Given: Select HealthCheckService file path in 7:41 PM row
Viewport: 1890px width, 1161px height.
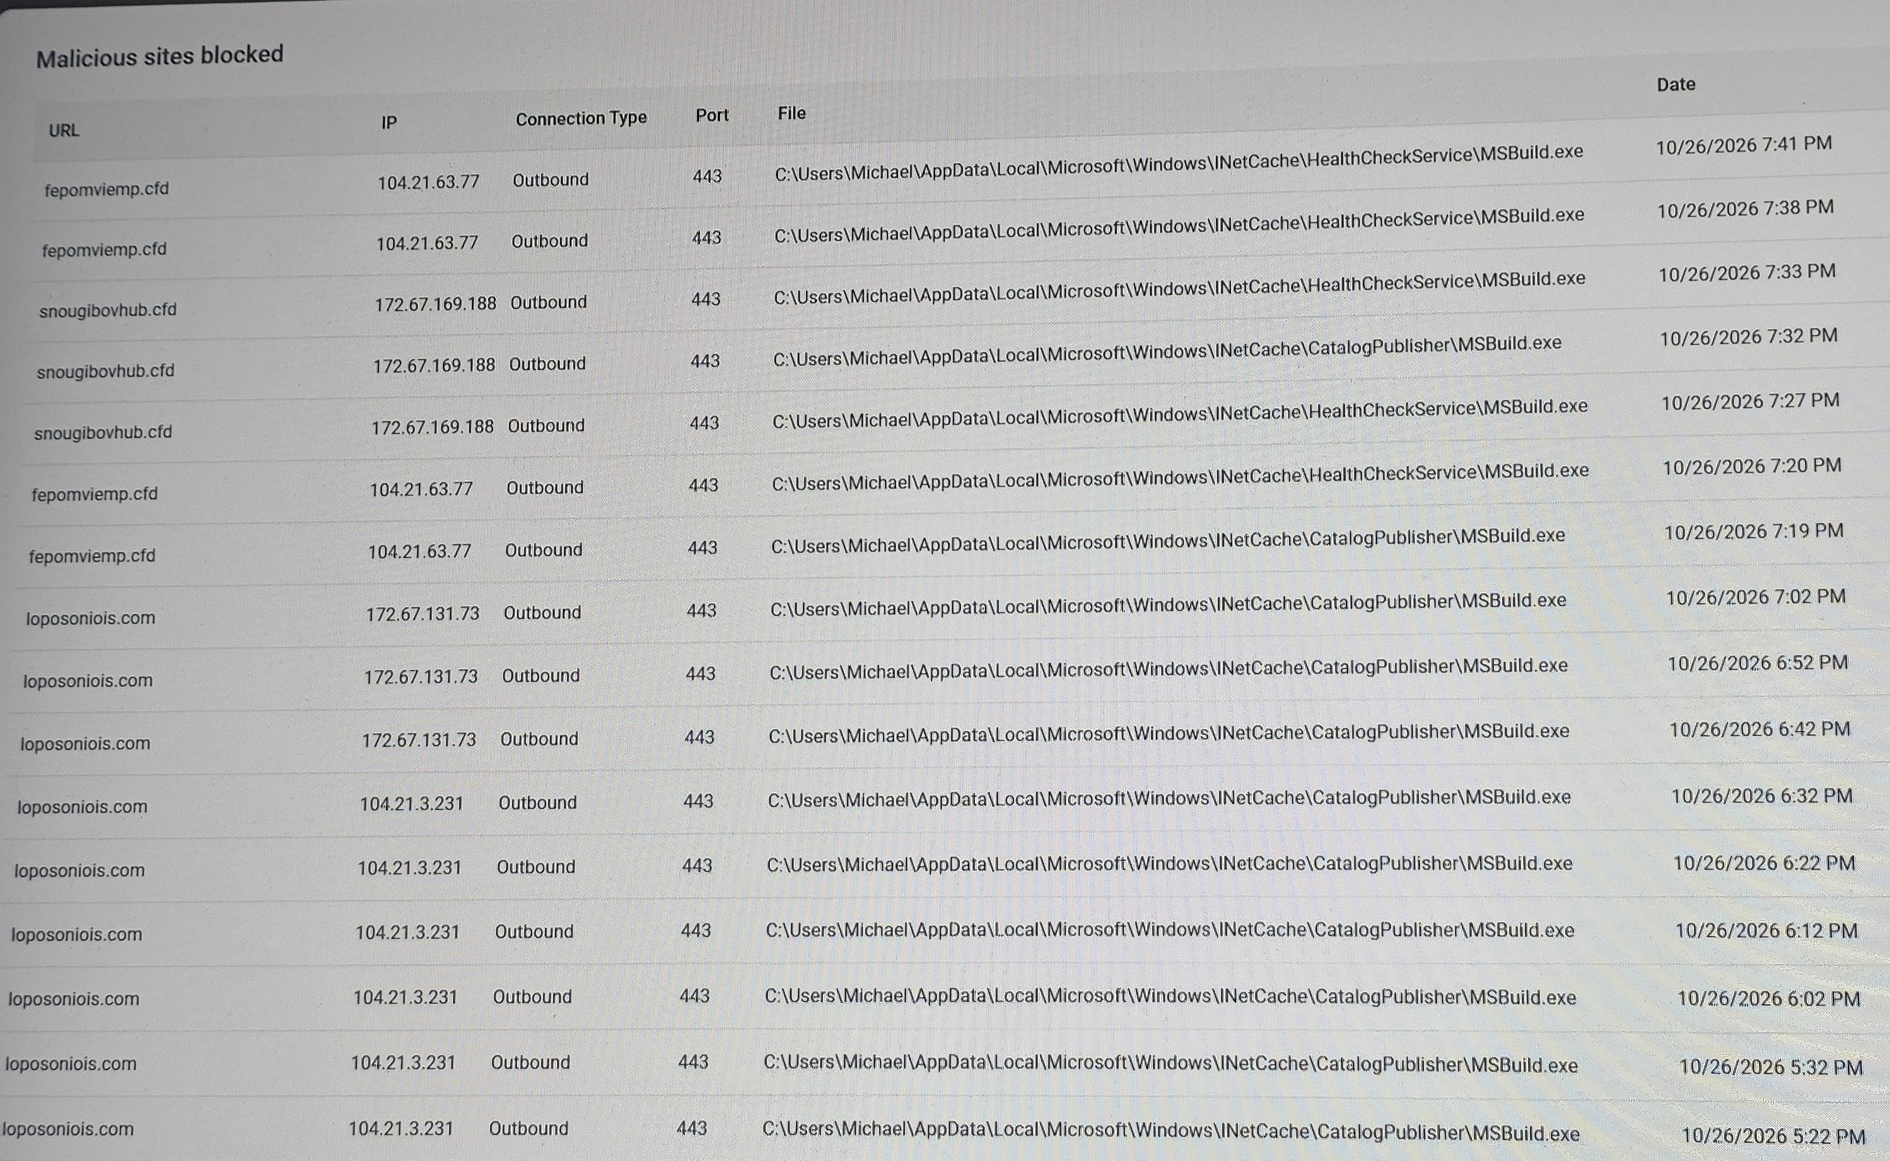Looking at the screenshot, I should tap(1179, 163).
